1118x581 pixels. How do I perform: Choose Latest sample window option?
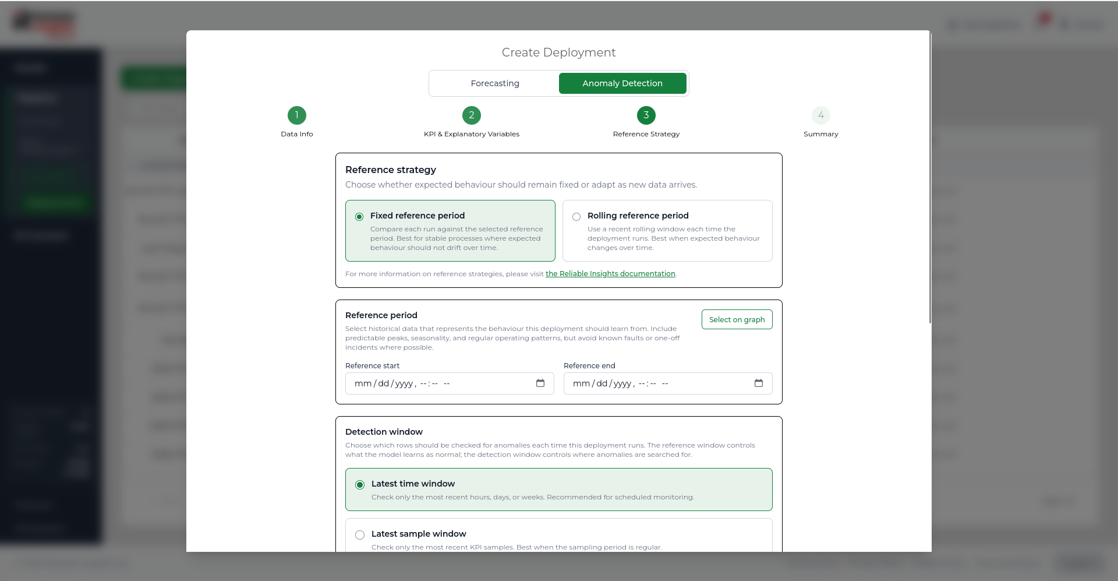pos(559,536)
